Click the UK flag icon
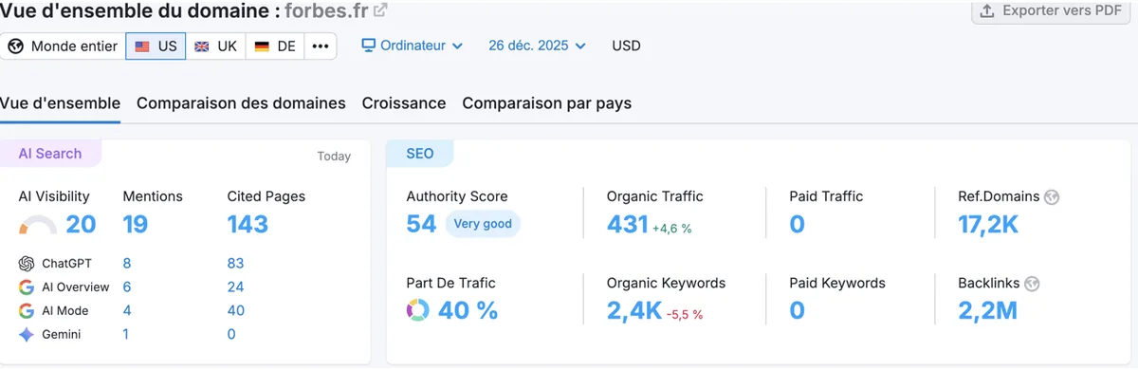 click(x=202, y=46)
